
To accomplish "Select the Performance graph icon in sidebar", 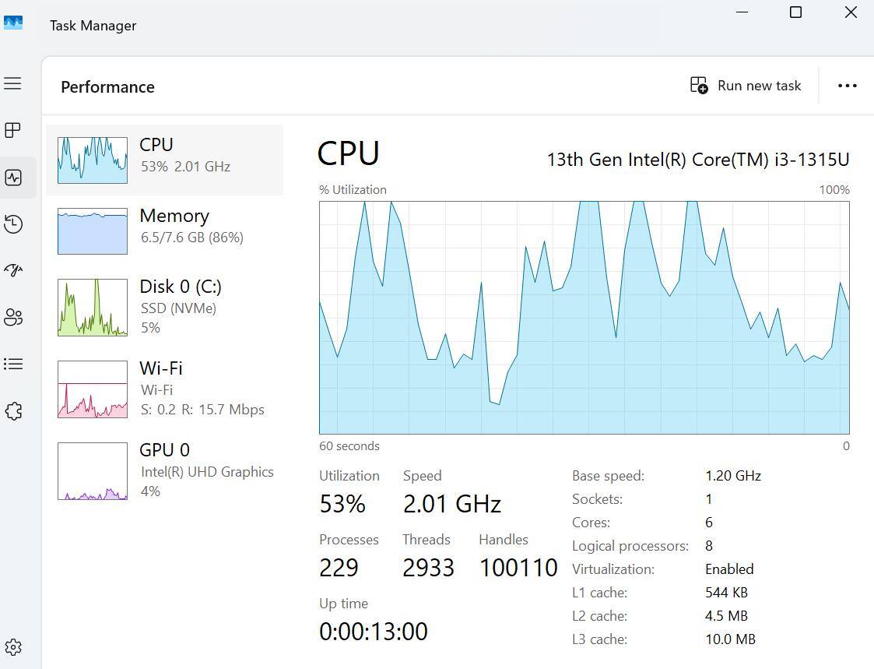I will (x=12, y=177).
